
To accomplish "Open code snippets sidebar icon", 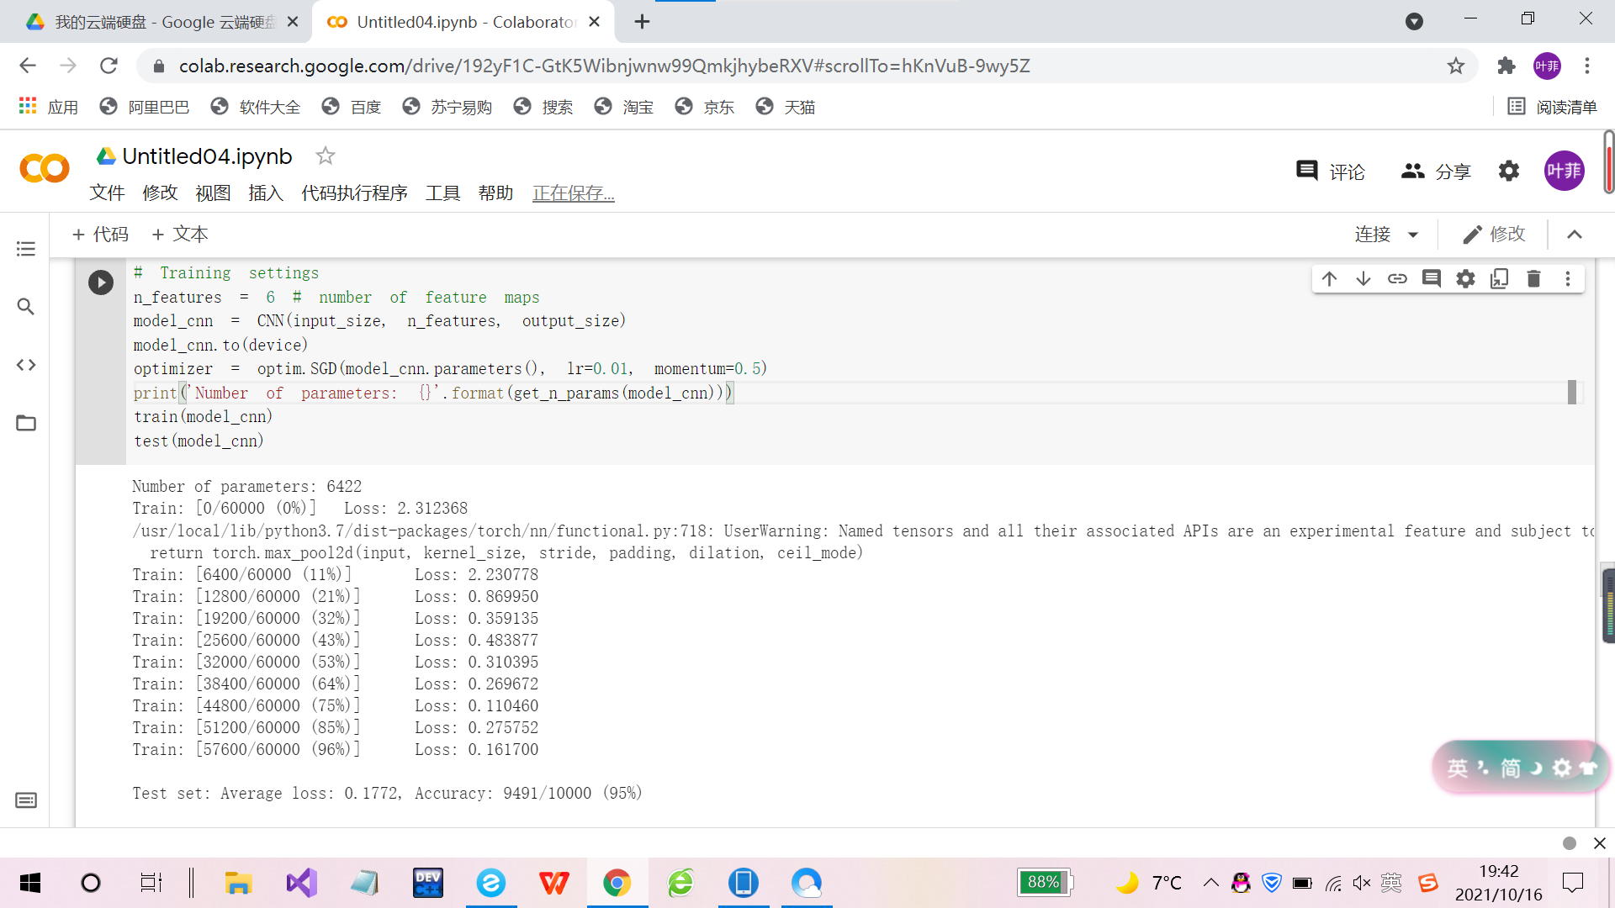I will (x=26, y=365).
